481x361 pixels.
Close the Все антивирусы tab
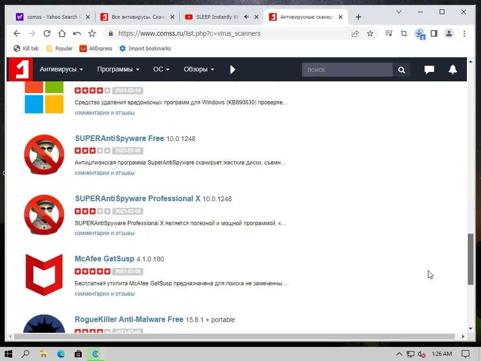pos(172,17)
